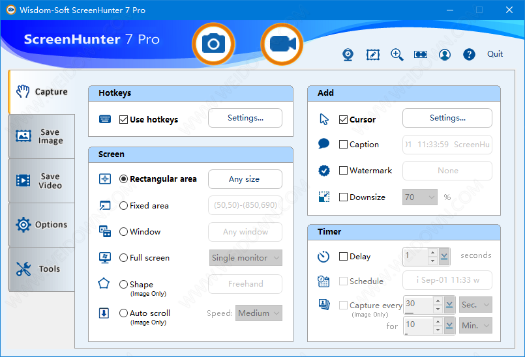The width and height of the screenshot is (525, 357).
Task: Select the Auto scroll radio button
Action: click(x=123, y=313)
